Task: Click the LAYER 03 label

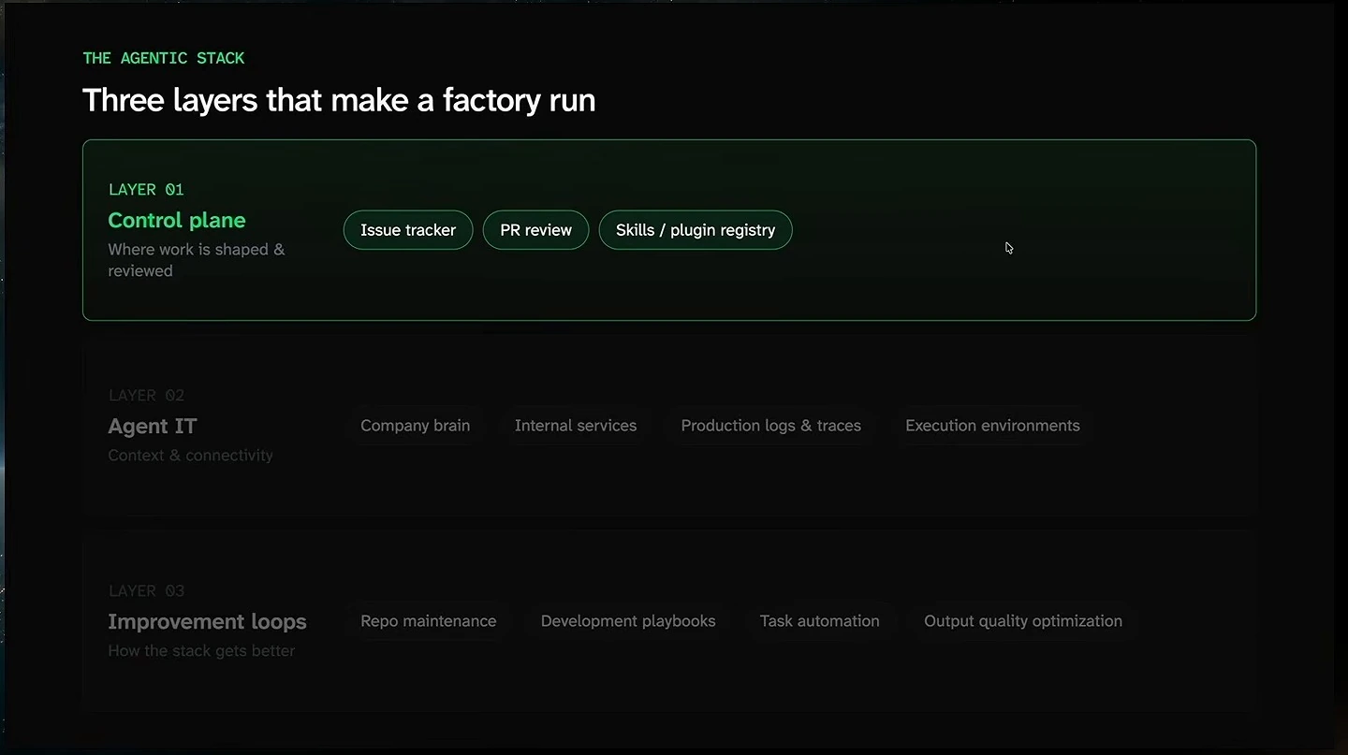Action: (146, 591)
